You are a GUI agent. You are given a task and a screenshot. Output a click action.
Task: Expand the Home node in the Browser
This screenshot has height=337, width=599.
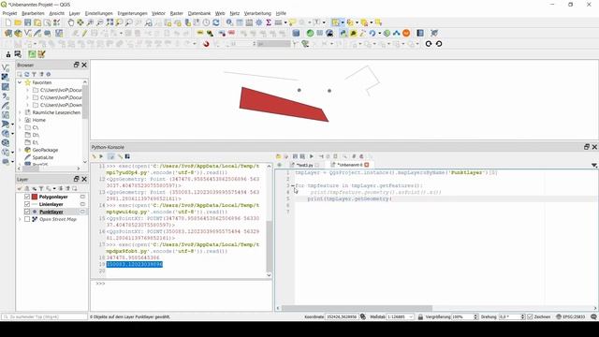click(20, 120)
